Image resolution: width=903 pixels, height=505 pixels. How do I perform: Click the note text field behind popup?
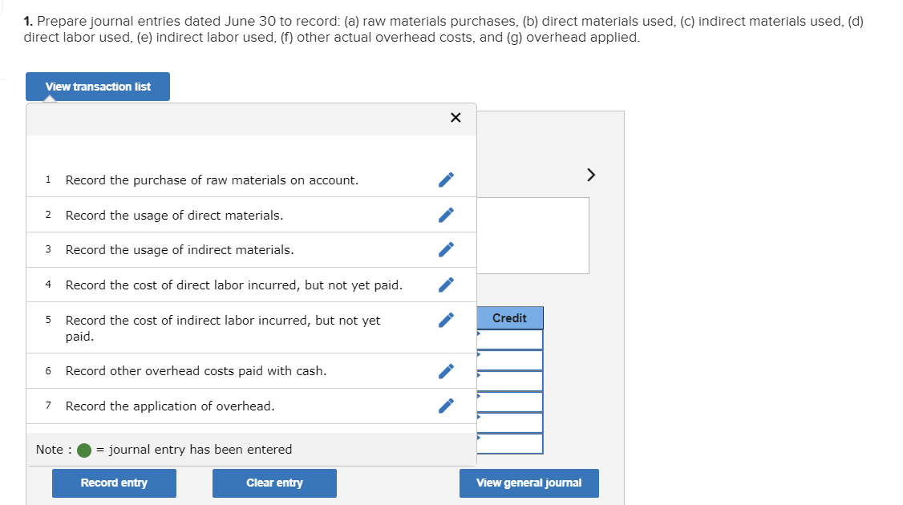click(532, 236)
